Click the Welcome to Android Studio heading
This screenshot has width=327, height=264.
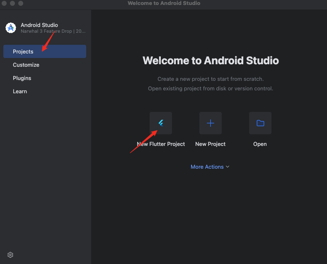211,61
